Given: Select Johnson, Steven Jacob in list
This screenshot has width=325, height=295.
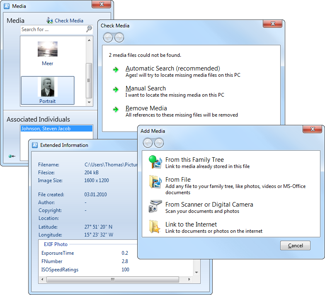Looking at the screenshot, I should (x=46, y=129).
